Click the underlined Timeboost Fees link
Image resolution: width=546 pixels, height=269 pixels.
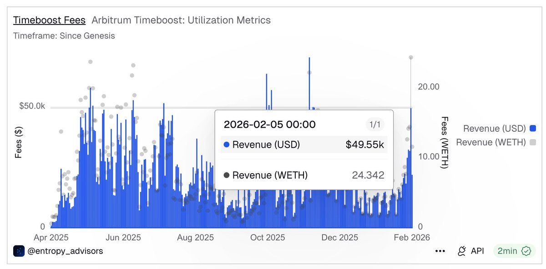pyautogui.click(x=49, y=20)
